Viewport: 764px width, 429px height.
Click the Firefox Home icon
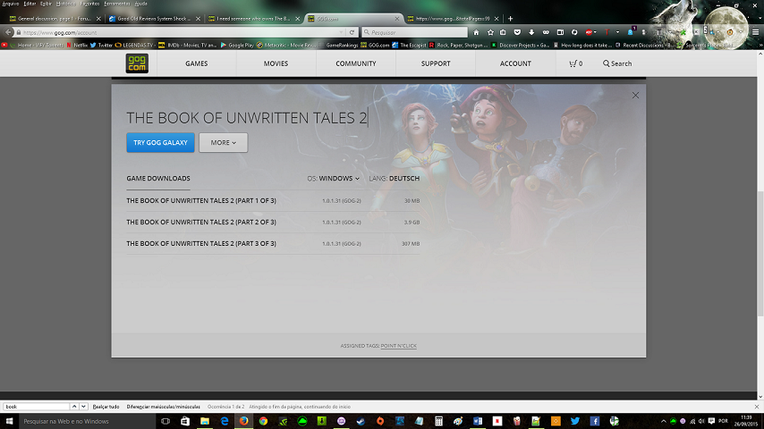pyautogui.click(x=476, y=33)
